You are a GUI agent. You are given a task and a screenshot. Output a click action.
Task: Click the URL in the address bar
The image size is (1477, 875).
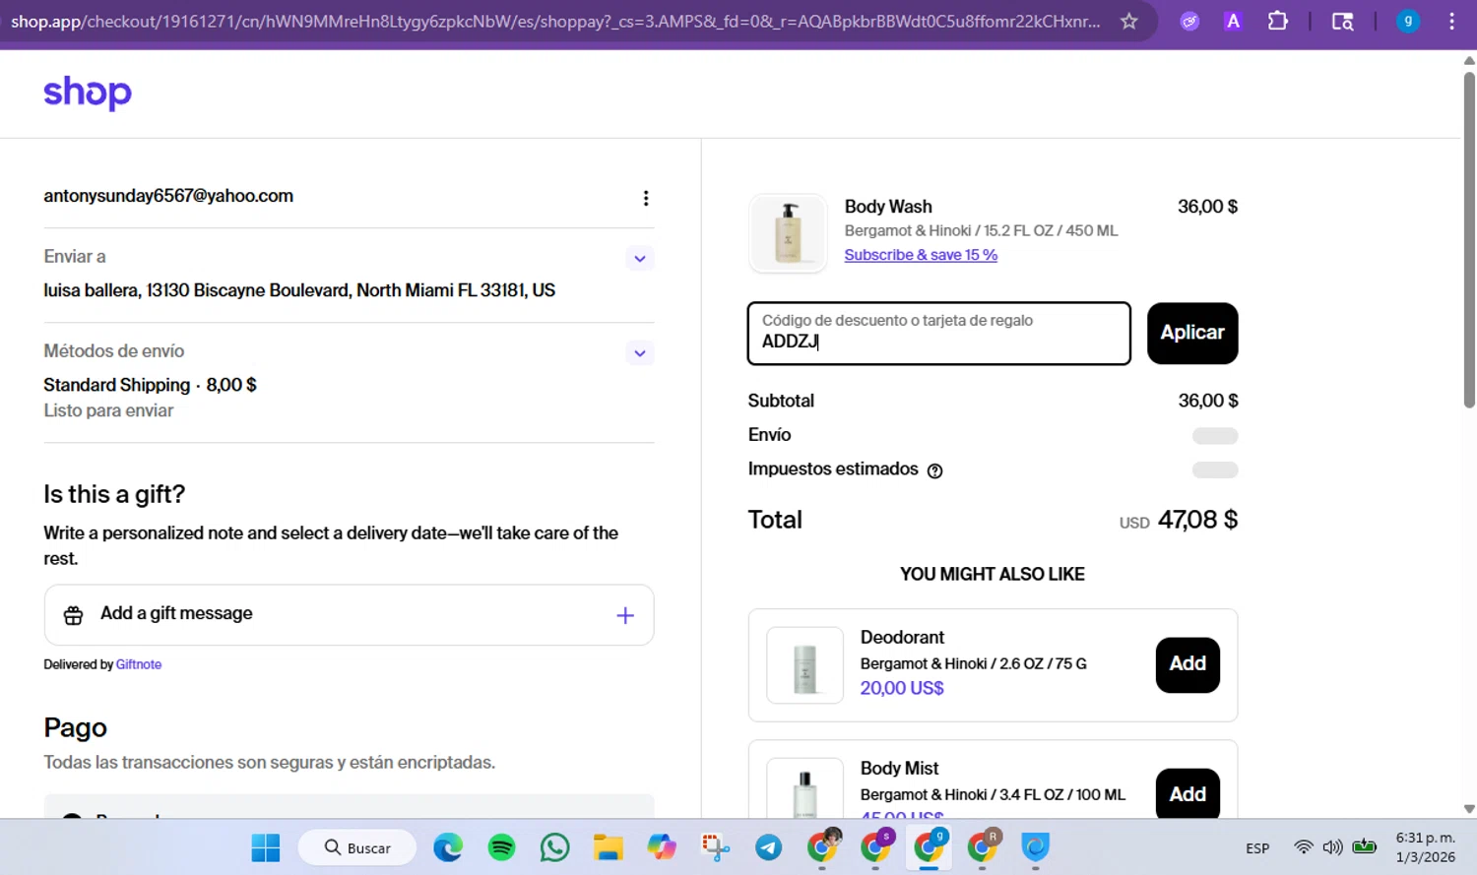555,21
